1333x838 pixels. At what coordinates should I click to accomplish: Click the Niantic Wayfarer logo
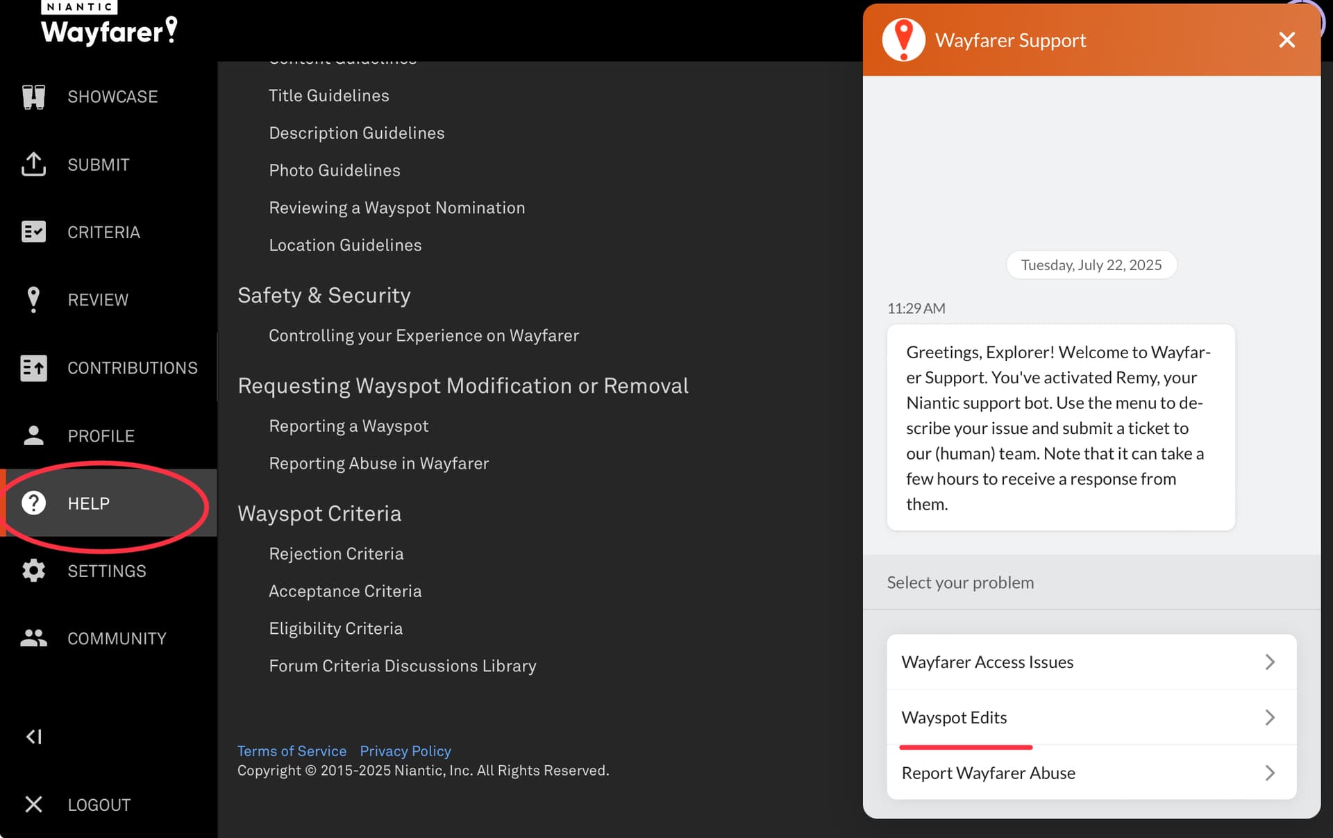click(x=109, y=24)
